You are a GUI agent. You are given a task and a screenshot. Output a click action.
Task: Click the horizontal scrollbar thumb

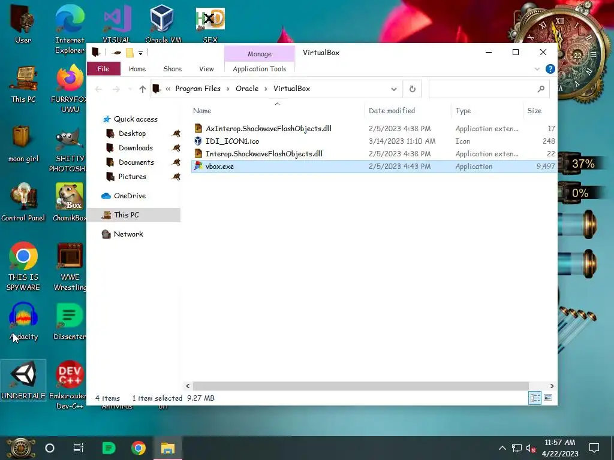[360, 386]
